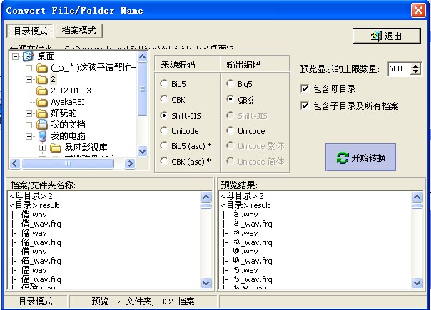Image resolution: width=431 pixels, height=310 pixels.
Task: Close the Convert File/Folder Name window
Action: [418, 11]
